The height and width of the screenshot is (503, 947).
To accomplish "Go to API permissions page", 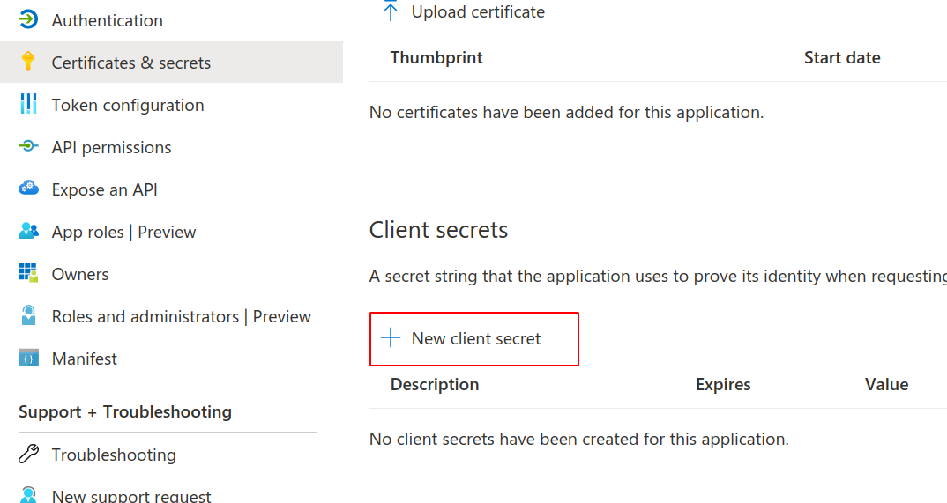I will pyautogui.click(x=112, y=147).
